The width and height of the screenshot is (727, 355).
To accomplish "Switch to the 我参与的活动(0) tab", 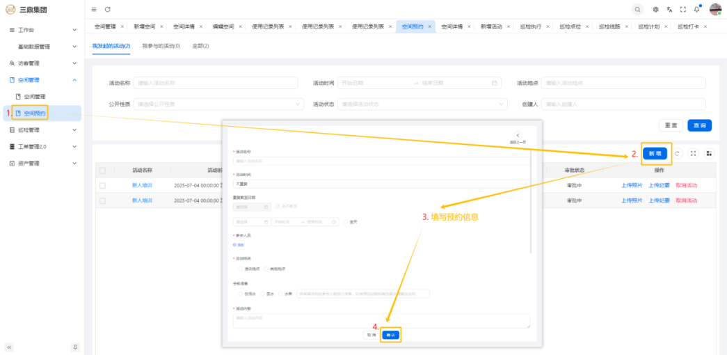I will [161, 46].
